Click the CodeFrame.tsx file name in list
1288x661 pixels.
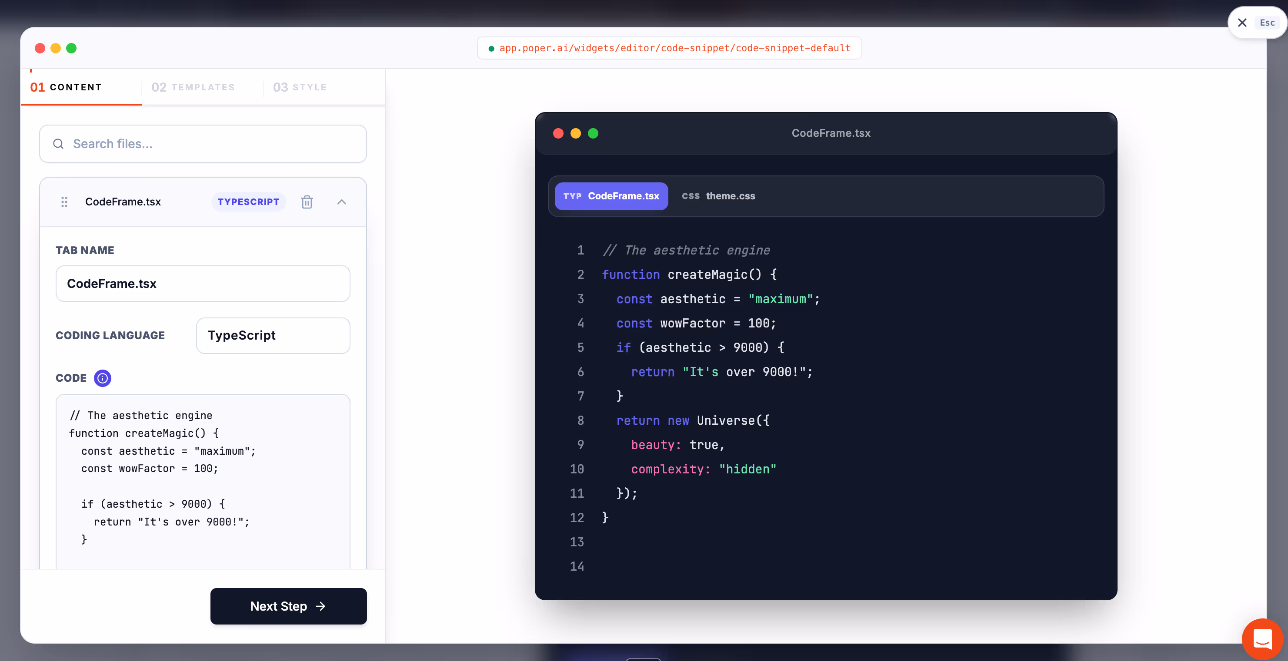click(x=123, y=202)
